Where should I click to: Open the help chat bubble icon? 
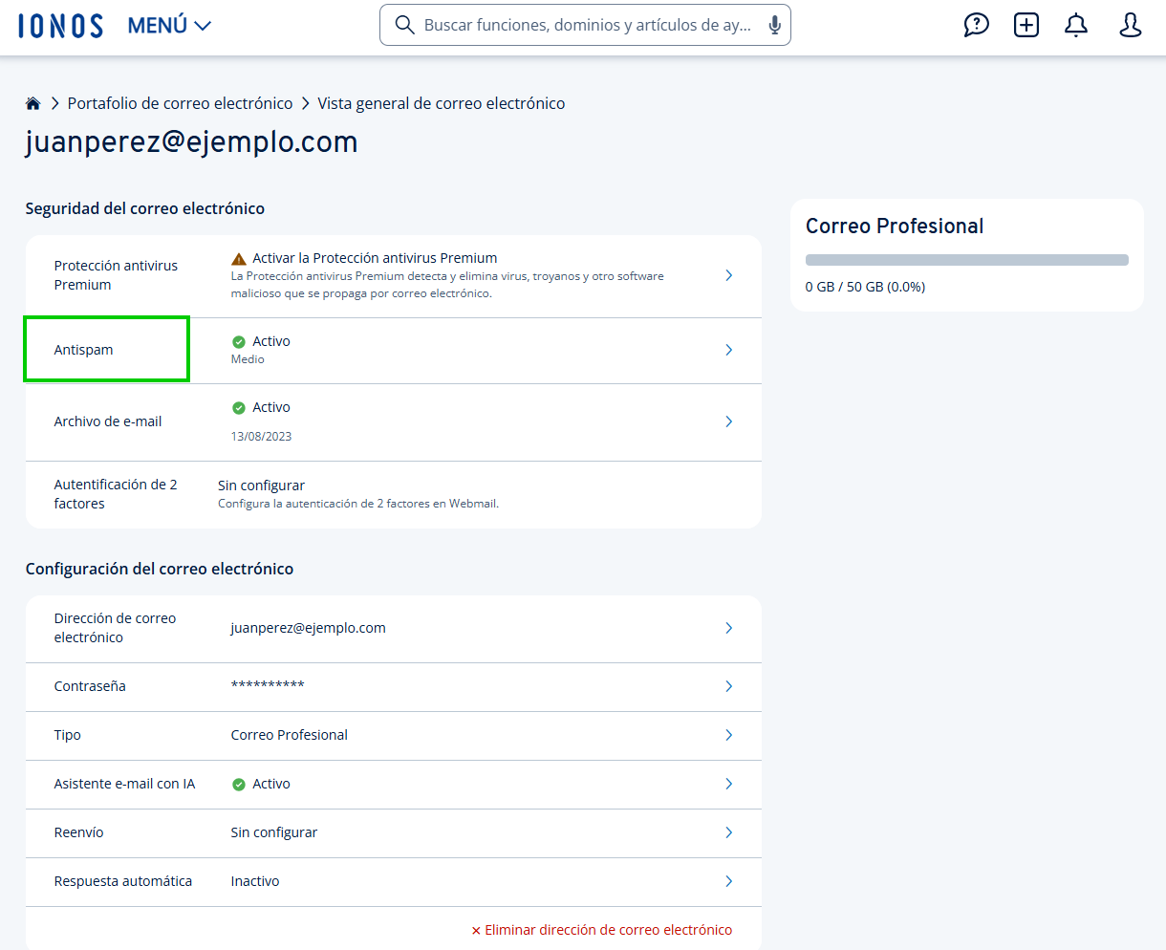point(976,25)
